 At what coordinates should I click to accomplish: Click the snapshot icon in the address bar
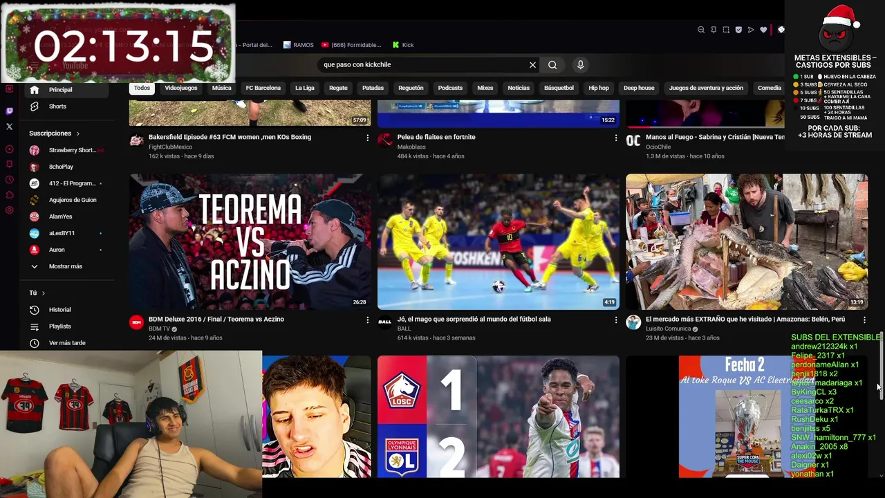[x=726, y=30]
